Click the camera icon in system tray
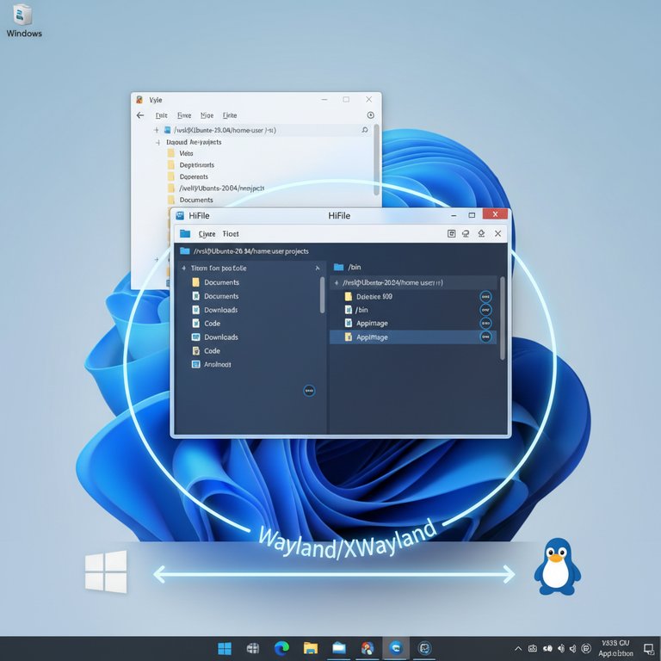The image size is (661, 661). pos(533,648)
